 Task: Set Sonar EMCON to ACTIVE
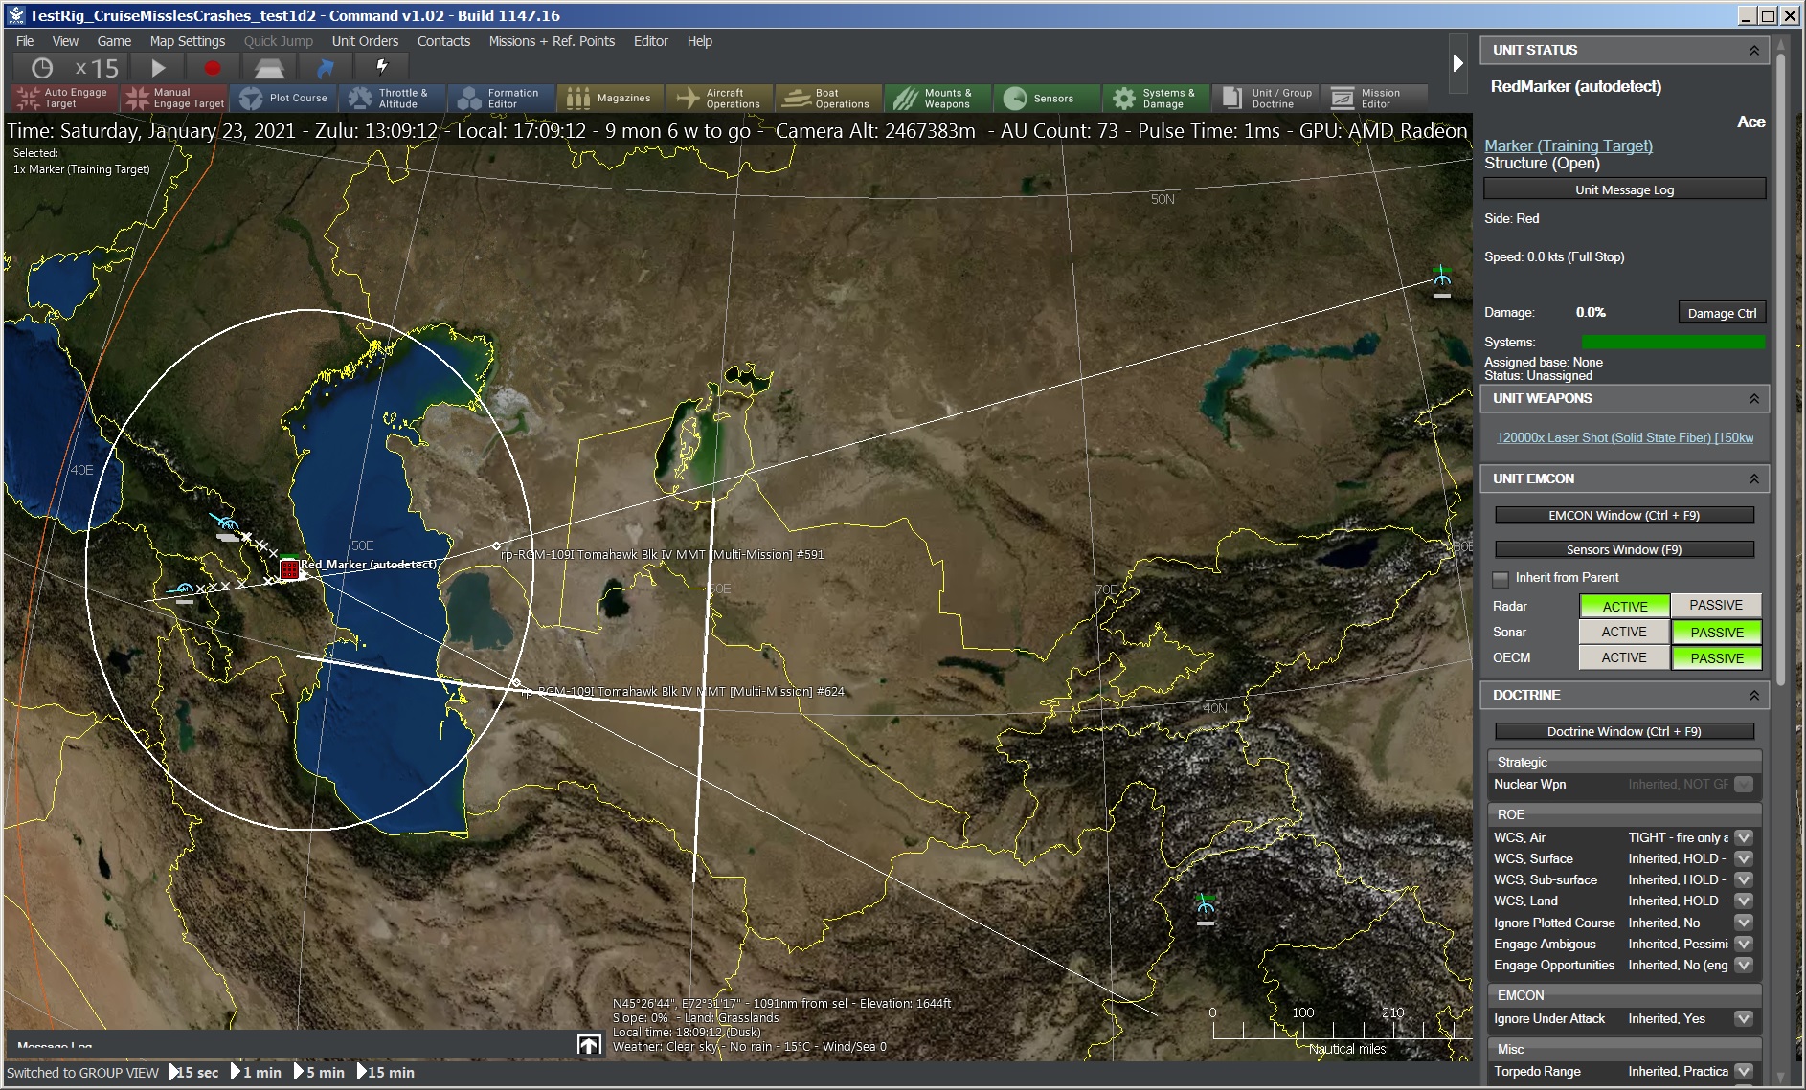click(x=1624, y=632)
